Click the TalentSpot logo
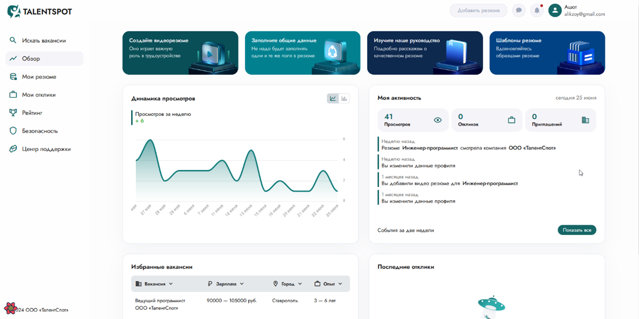 click(x=40, y=11)
